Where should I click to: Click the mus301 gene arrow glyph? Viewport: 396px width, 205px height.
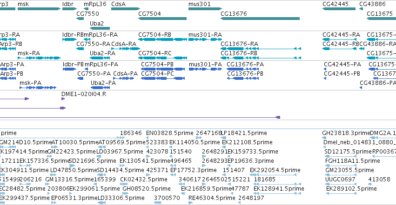pos(205,9)
